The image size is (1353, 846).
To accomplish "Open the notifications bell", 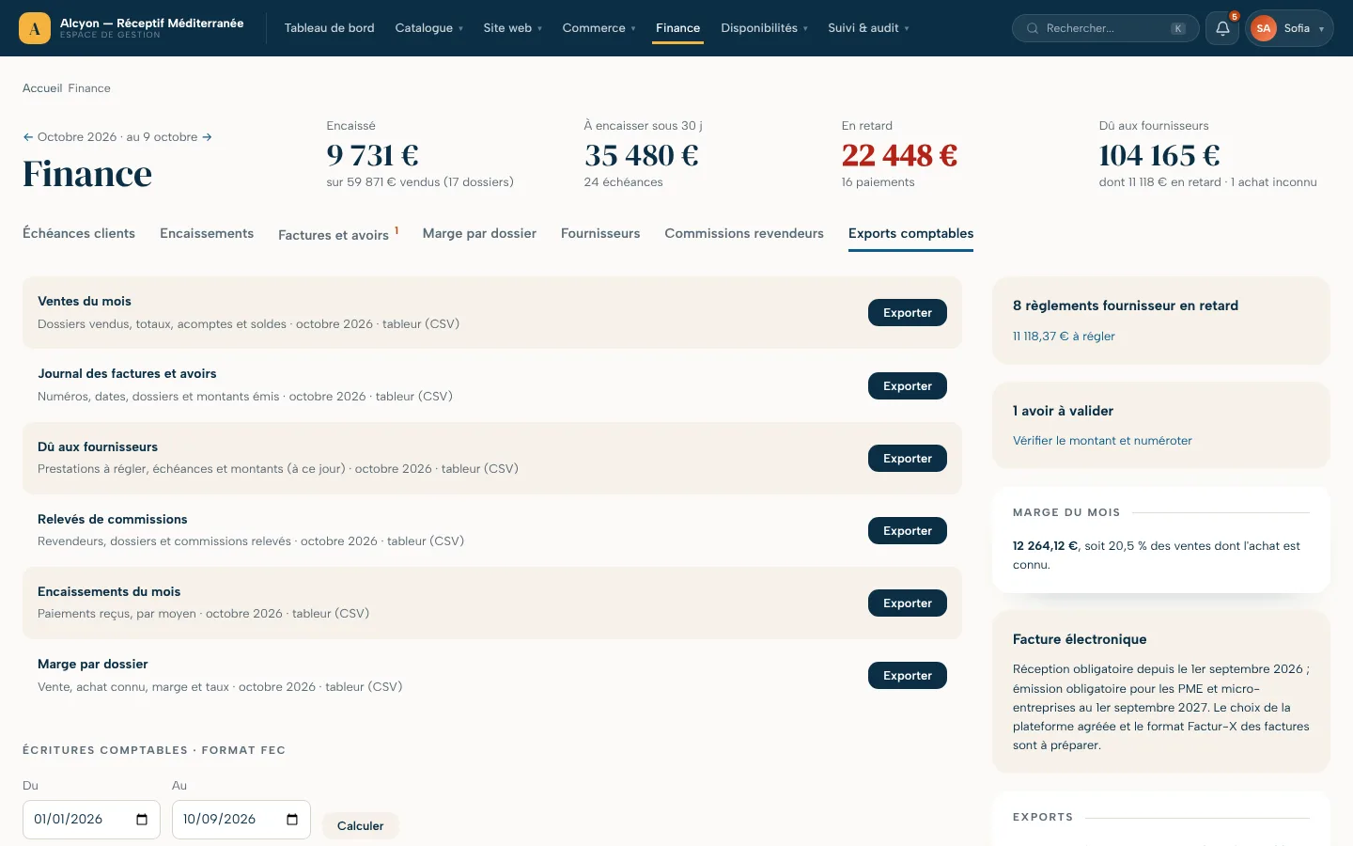I will point(1222,28).
